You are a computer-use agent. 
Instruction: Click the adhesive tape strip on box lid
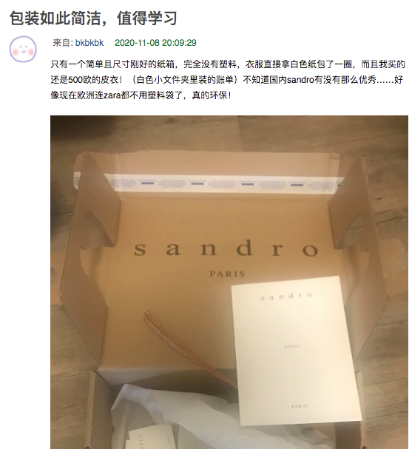click(x=209, y=183)
